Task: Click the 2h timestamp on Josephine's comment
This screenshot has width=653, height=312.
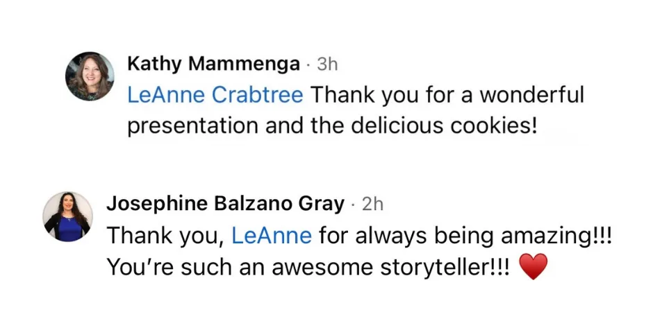Action: click(x=373, y=204)
